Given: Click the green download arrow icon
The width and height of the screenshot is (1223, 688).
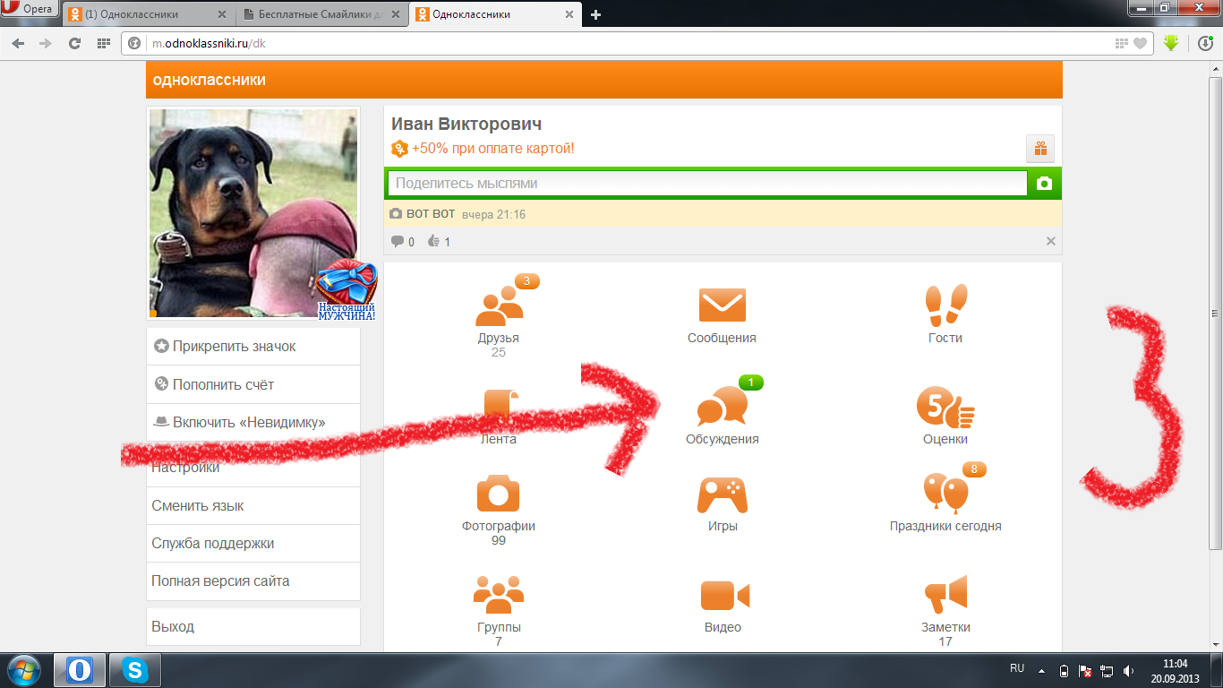Looking at the screenshot, I should coord(1171,43).
